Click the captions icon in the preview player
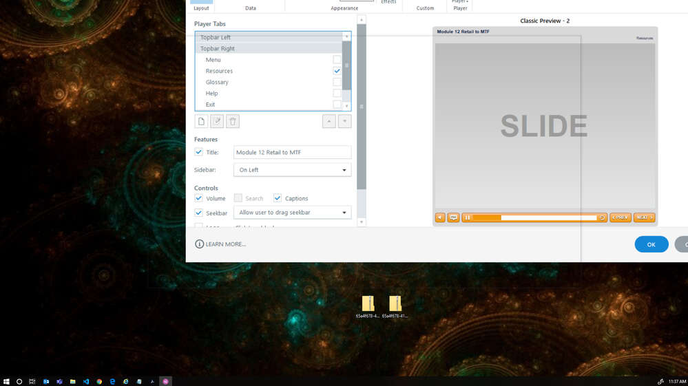The width and height of the screenshot is (688, 386). tap(454, 217)
